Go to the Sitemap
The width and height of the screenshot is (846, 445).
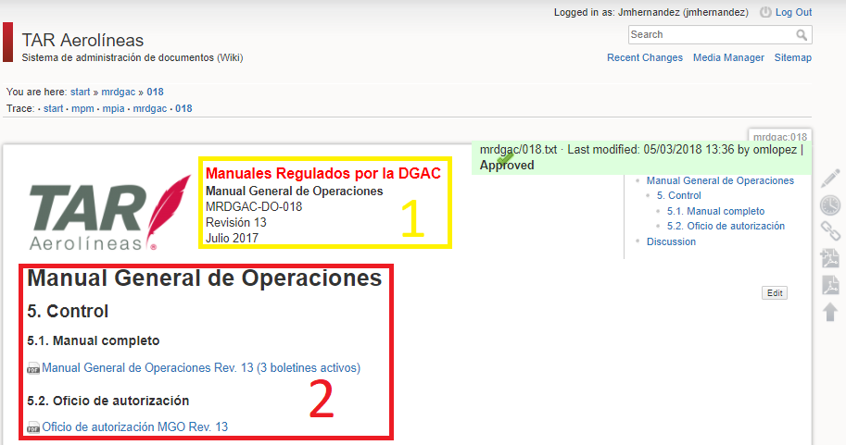point(792,57)
